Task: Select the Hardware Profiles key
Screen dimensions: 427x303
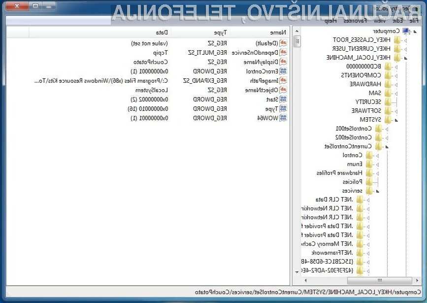Action: pos(339,173)
